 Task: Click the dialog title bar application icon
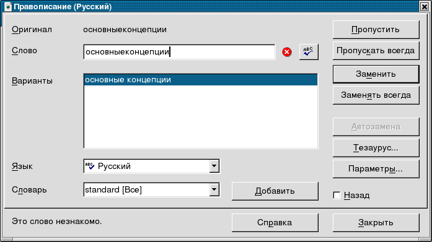[x=7, y=7]
